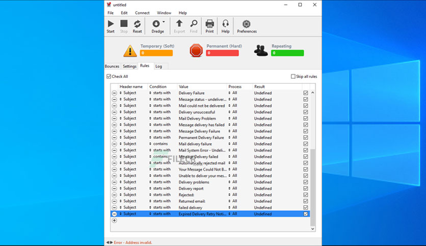
Task: Remove the Delivery report rule minus icon
Action: (x=114, y=188)
